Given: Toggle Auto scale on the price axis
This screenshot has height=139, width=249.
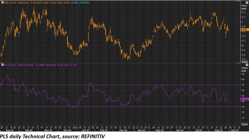Looking at the screenshot, I should pyautogui.click(x=244, y=62).
